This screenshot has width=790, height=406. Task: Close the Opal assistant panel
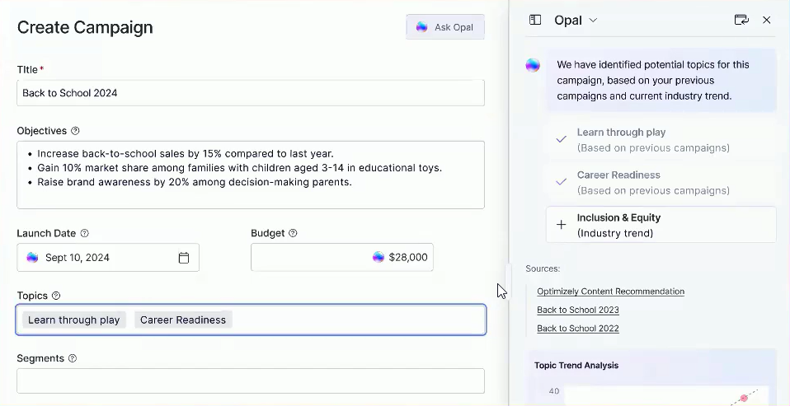(767, 20)
